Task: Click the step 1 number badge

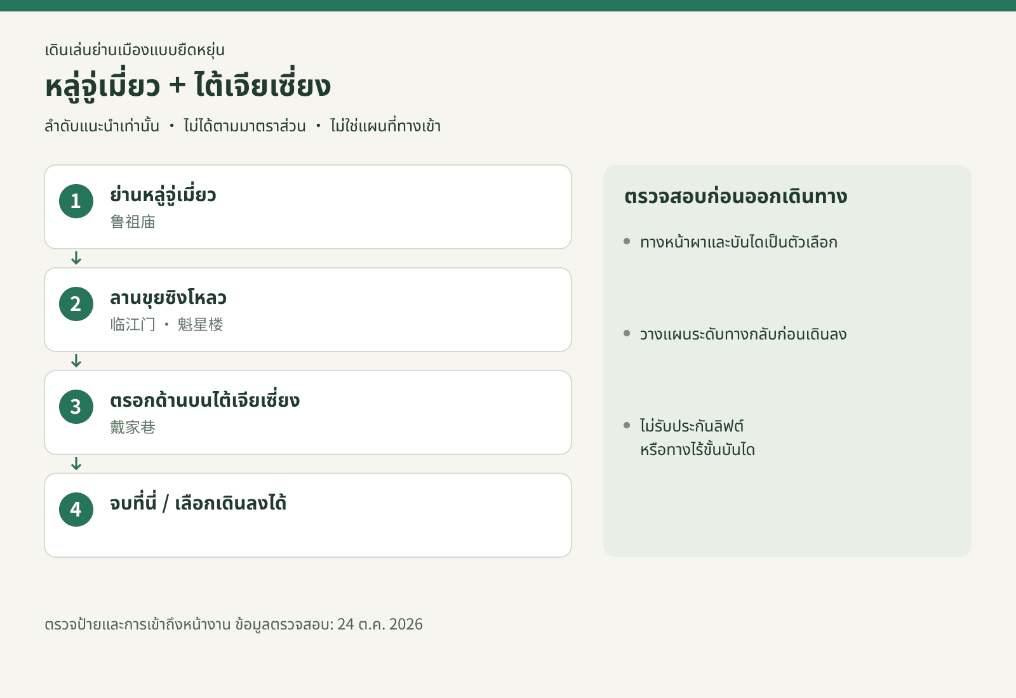Action: coord(76,201)
